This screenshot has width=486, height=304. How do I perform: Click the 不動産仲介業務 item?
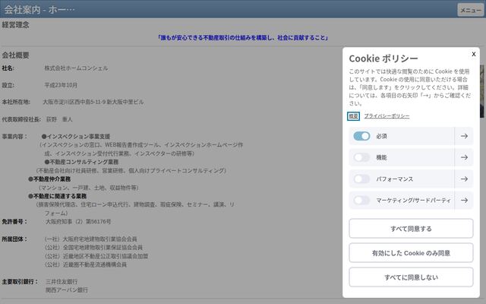point(49,179)
